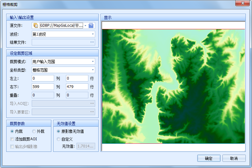
Task: Click the result file browse ellipsis button
Action: [x=92, y=42]
